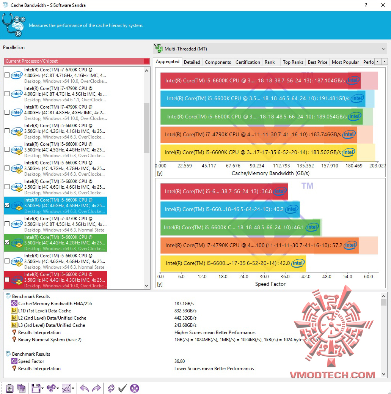Refresh results with circular arrows icon
The width and height of the screenshot is (391, 394).
pos(111,388)
